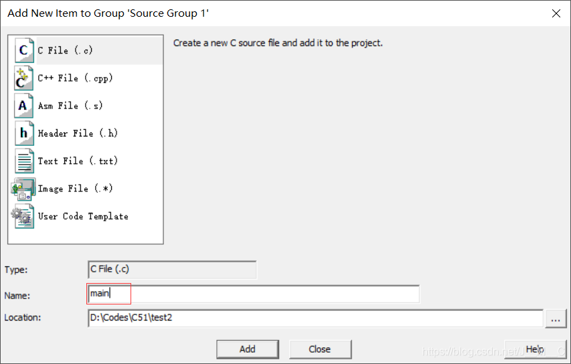Click the 'Asm File (.s)' label

point(70,106)
